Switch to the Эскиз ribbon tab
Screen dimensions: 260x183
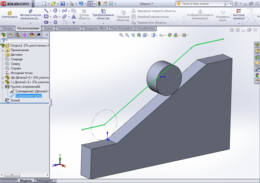[x=48, y=28]
